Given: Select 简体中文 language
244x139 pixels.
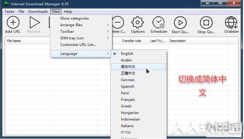Looking at the screenshot, I should tap(138, 67).
